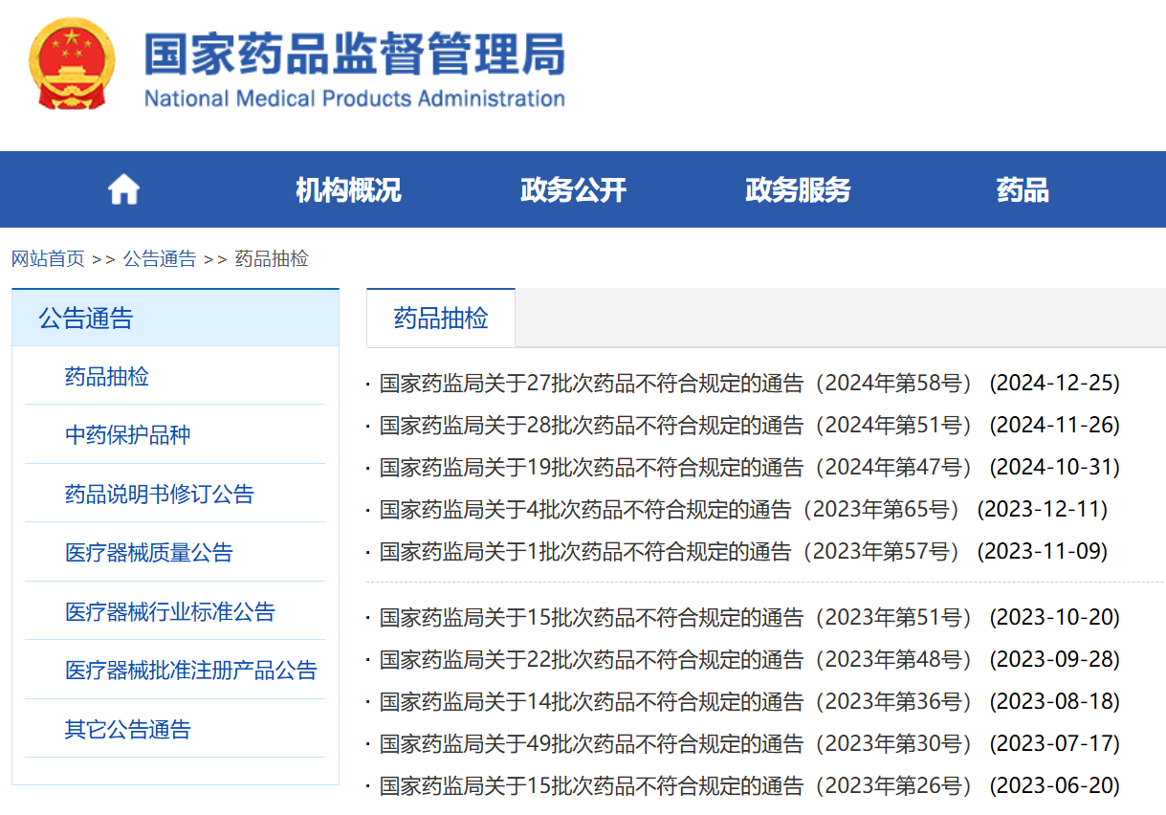The image size is (1166, 815).
Task: Open the 27批次 notice (2024年第58号)
Action: [676, 384]
